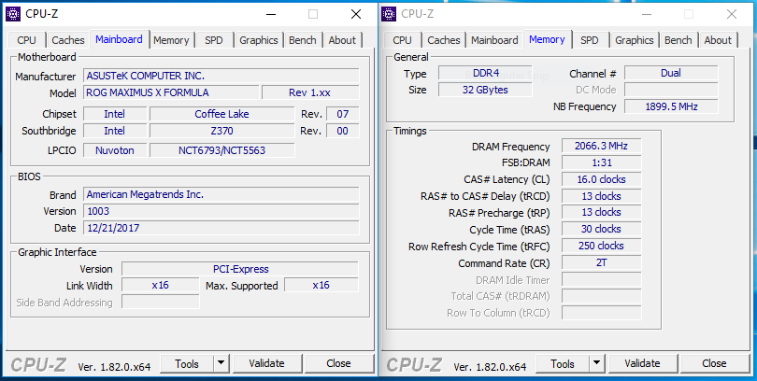This screenshot has height=381, width=757.
Task: Click the Tools button in the Memory window
Action: pyautogui.click(x=563, y=363)
